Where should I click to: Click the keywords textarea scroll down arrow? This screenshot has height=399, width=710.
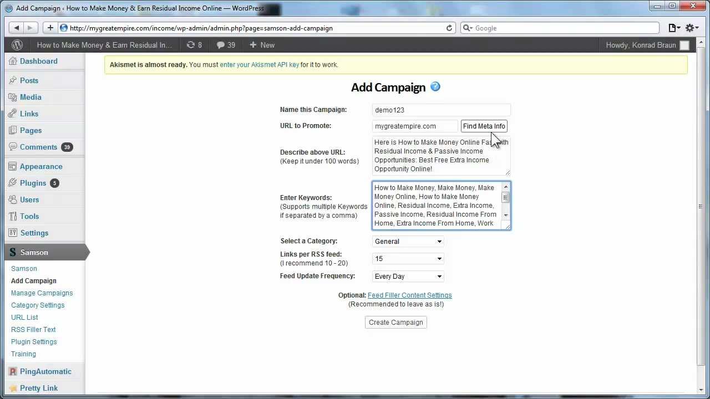point(505,215)
